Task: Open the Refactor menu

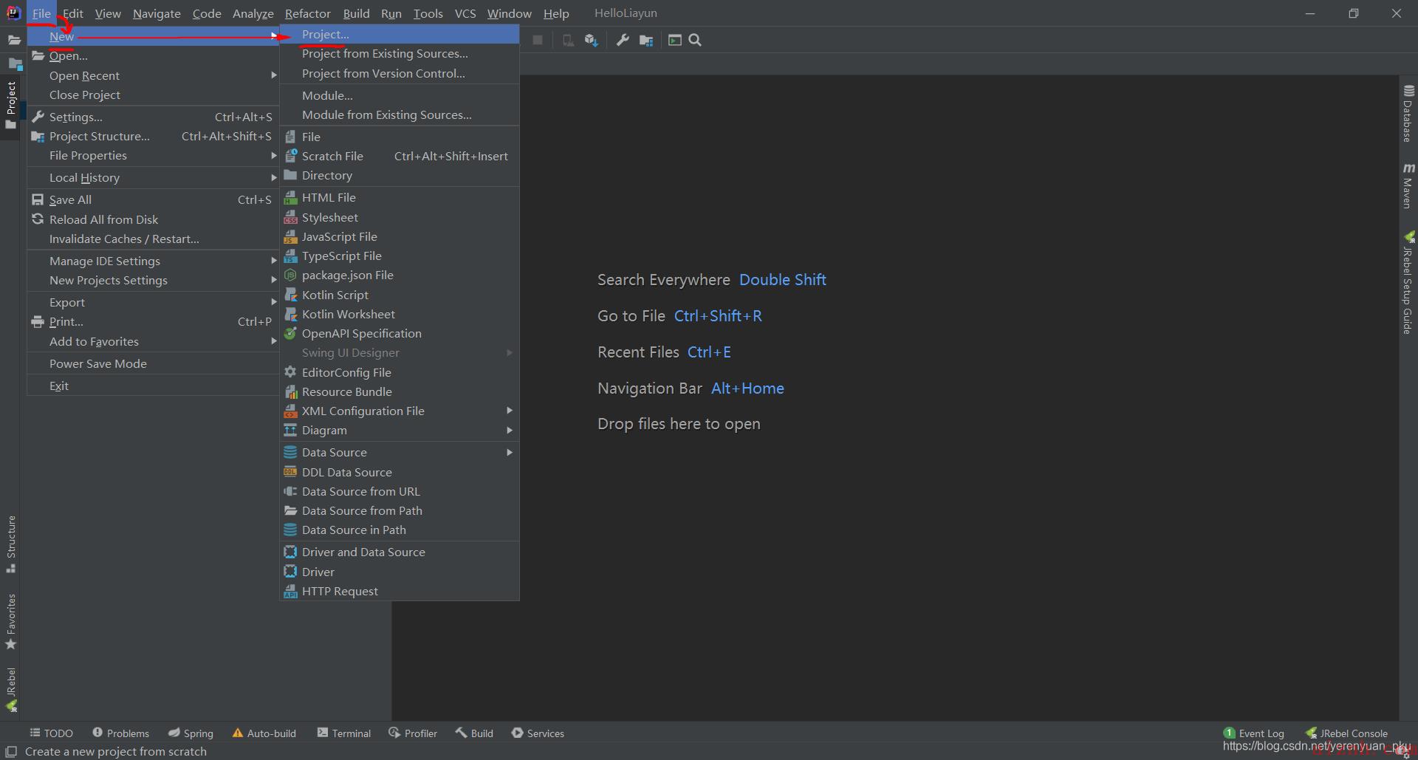Action: [x=307, y=13]
